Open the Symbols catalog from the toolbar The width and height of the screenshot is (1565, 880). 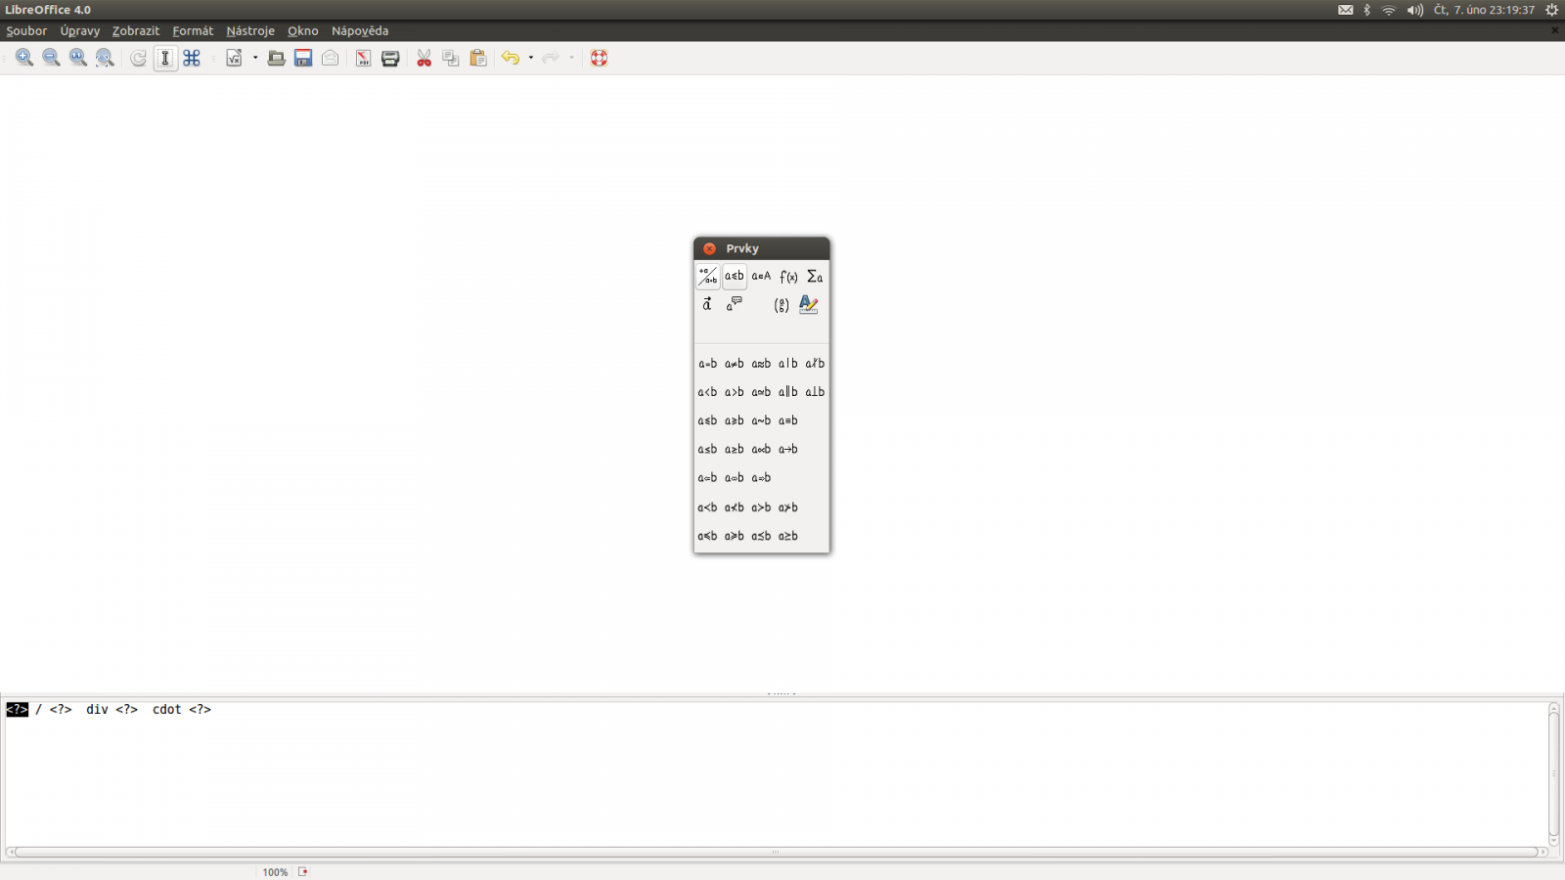tap(192, 58)
